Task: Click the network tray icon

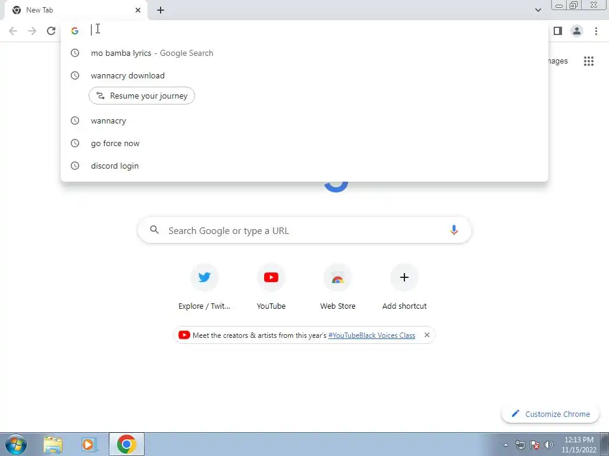Action: (520, 445)
